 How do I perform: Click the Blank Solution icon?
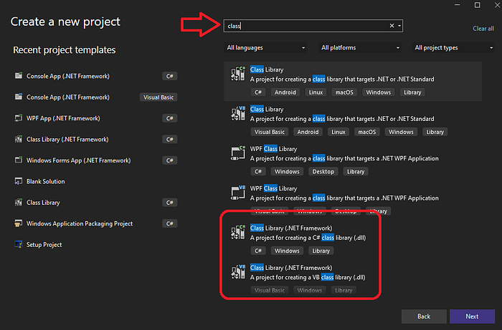19,181
